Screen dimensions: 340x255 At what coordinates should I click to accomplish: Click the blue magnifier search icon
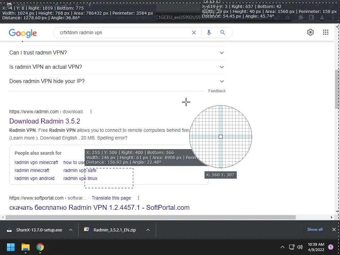click(222, 33)
